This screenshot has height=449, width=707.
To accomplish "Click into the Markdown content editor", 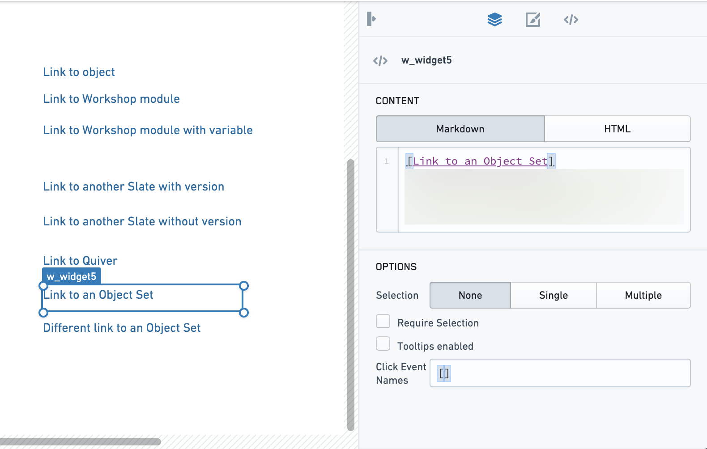I will 544,190.
